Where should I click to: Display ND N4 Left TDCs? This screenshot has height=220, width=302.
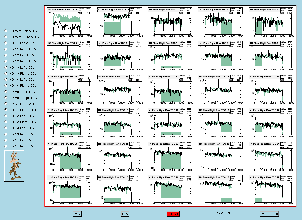coord(6,140)
